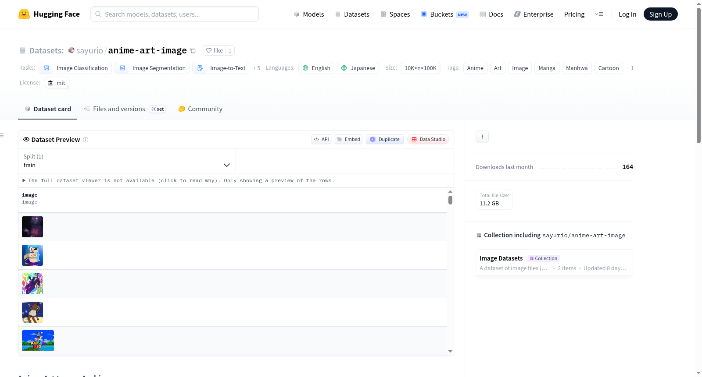Switch to Files and versions tab
702x377 pixels.
click(125, 109)
